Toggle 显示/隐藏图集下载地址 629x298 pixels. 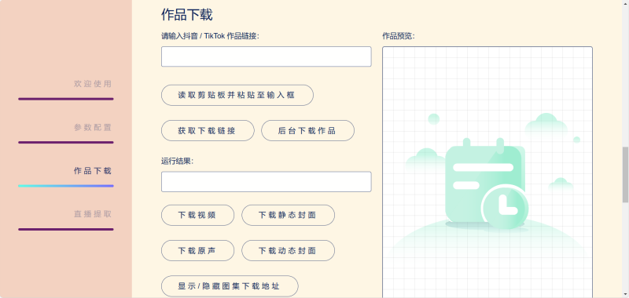click(x=230, y=286)
